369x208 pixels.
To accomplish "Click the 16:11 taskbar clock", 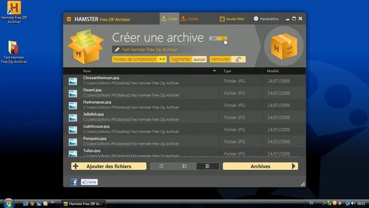I will [361, 203].
